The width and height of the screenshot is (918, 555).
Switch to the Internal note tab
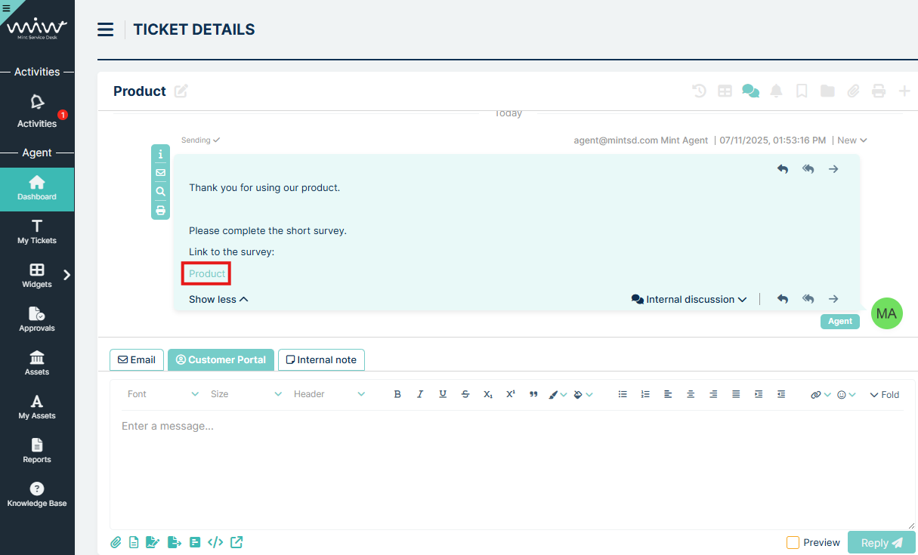321,360
